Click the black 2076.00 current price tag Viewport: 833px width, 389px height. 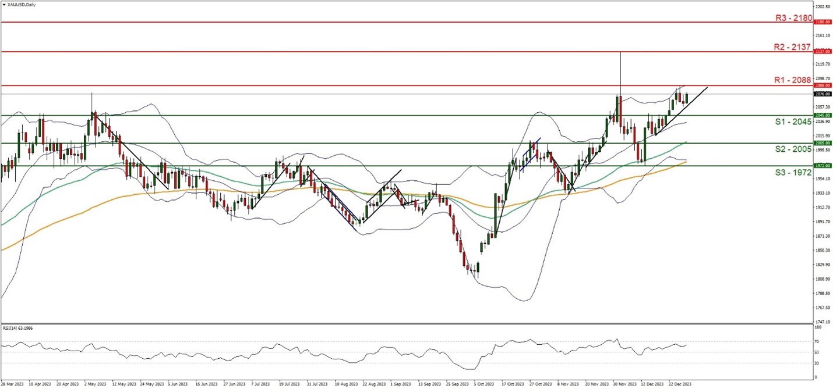point(823,94)
